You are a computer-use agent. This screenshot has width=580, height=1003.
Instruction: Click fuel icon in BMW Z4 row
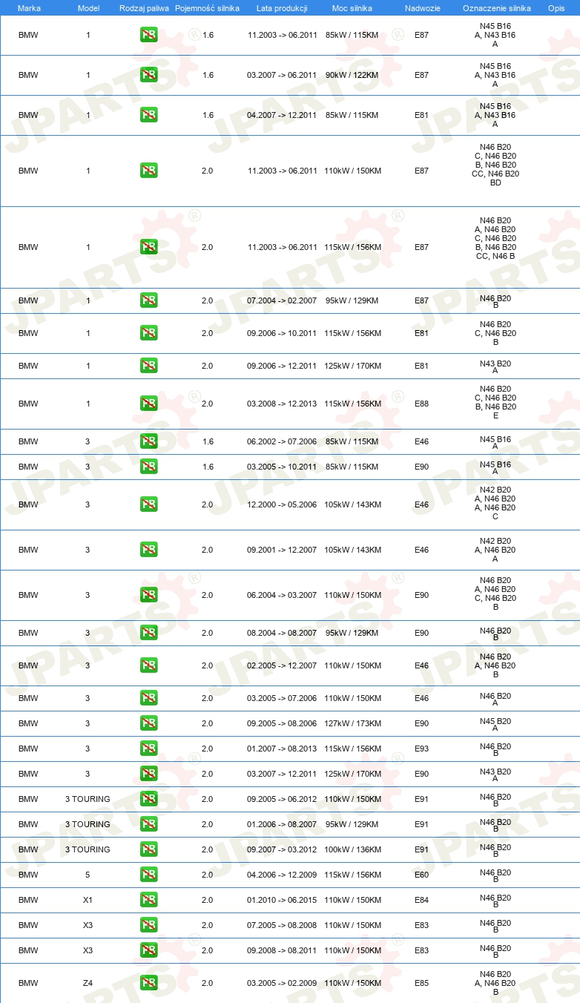(149, 983)
